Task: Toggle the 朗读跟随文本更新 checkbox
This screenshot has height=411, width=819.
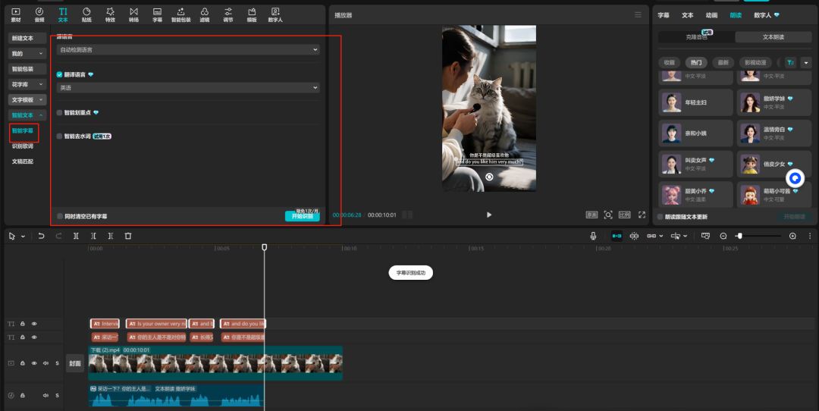Action: pos(661,217)
